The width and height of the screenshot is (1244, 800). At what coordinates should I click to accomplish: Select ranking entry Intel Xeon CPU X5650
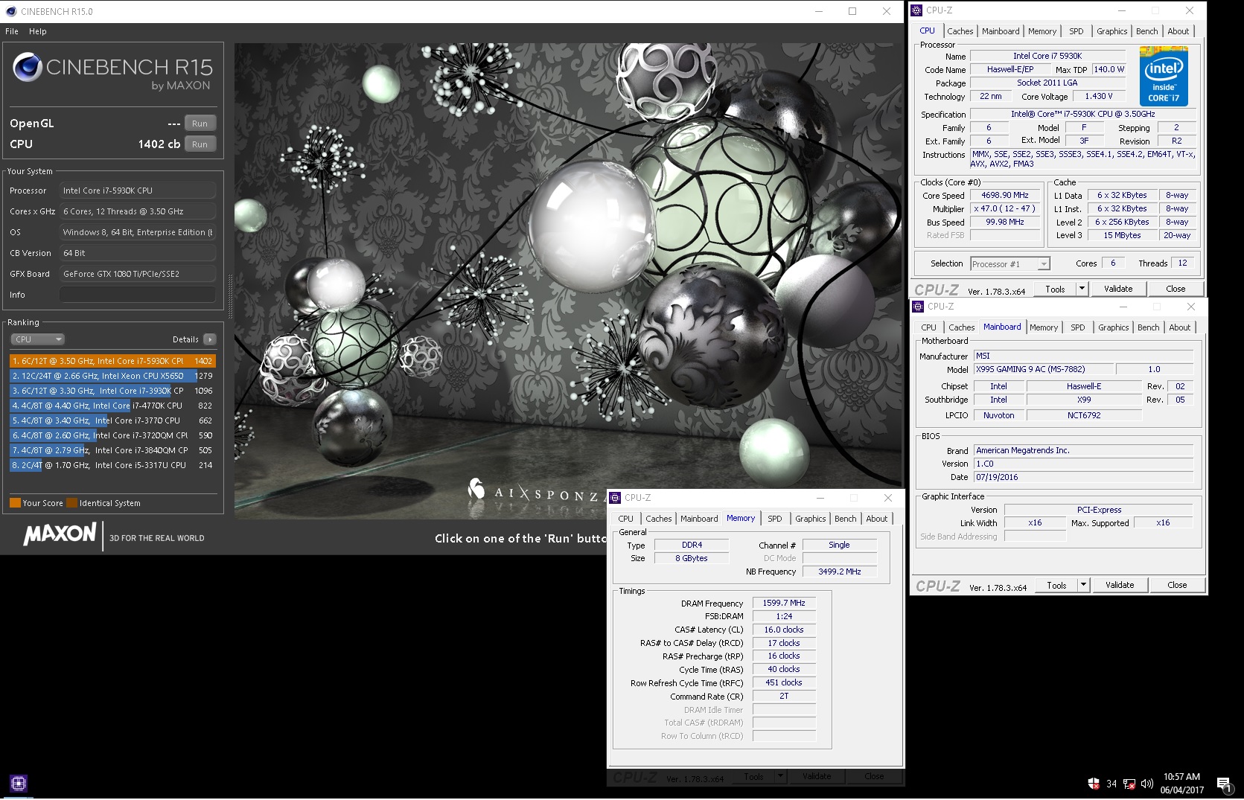112,376
